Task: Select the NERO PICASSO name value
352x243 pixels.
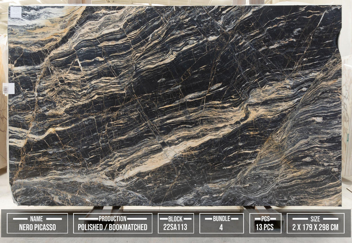Action: (37, 227)
